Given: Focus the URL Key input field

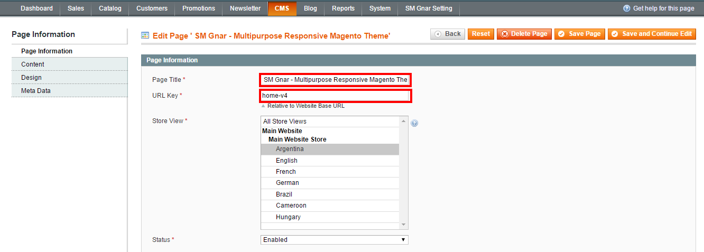Looking at the screenshot, I should (335, 96).
